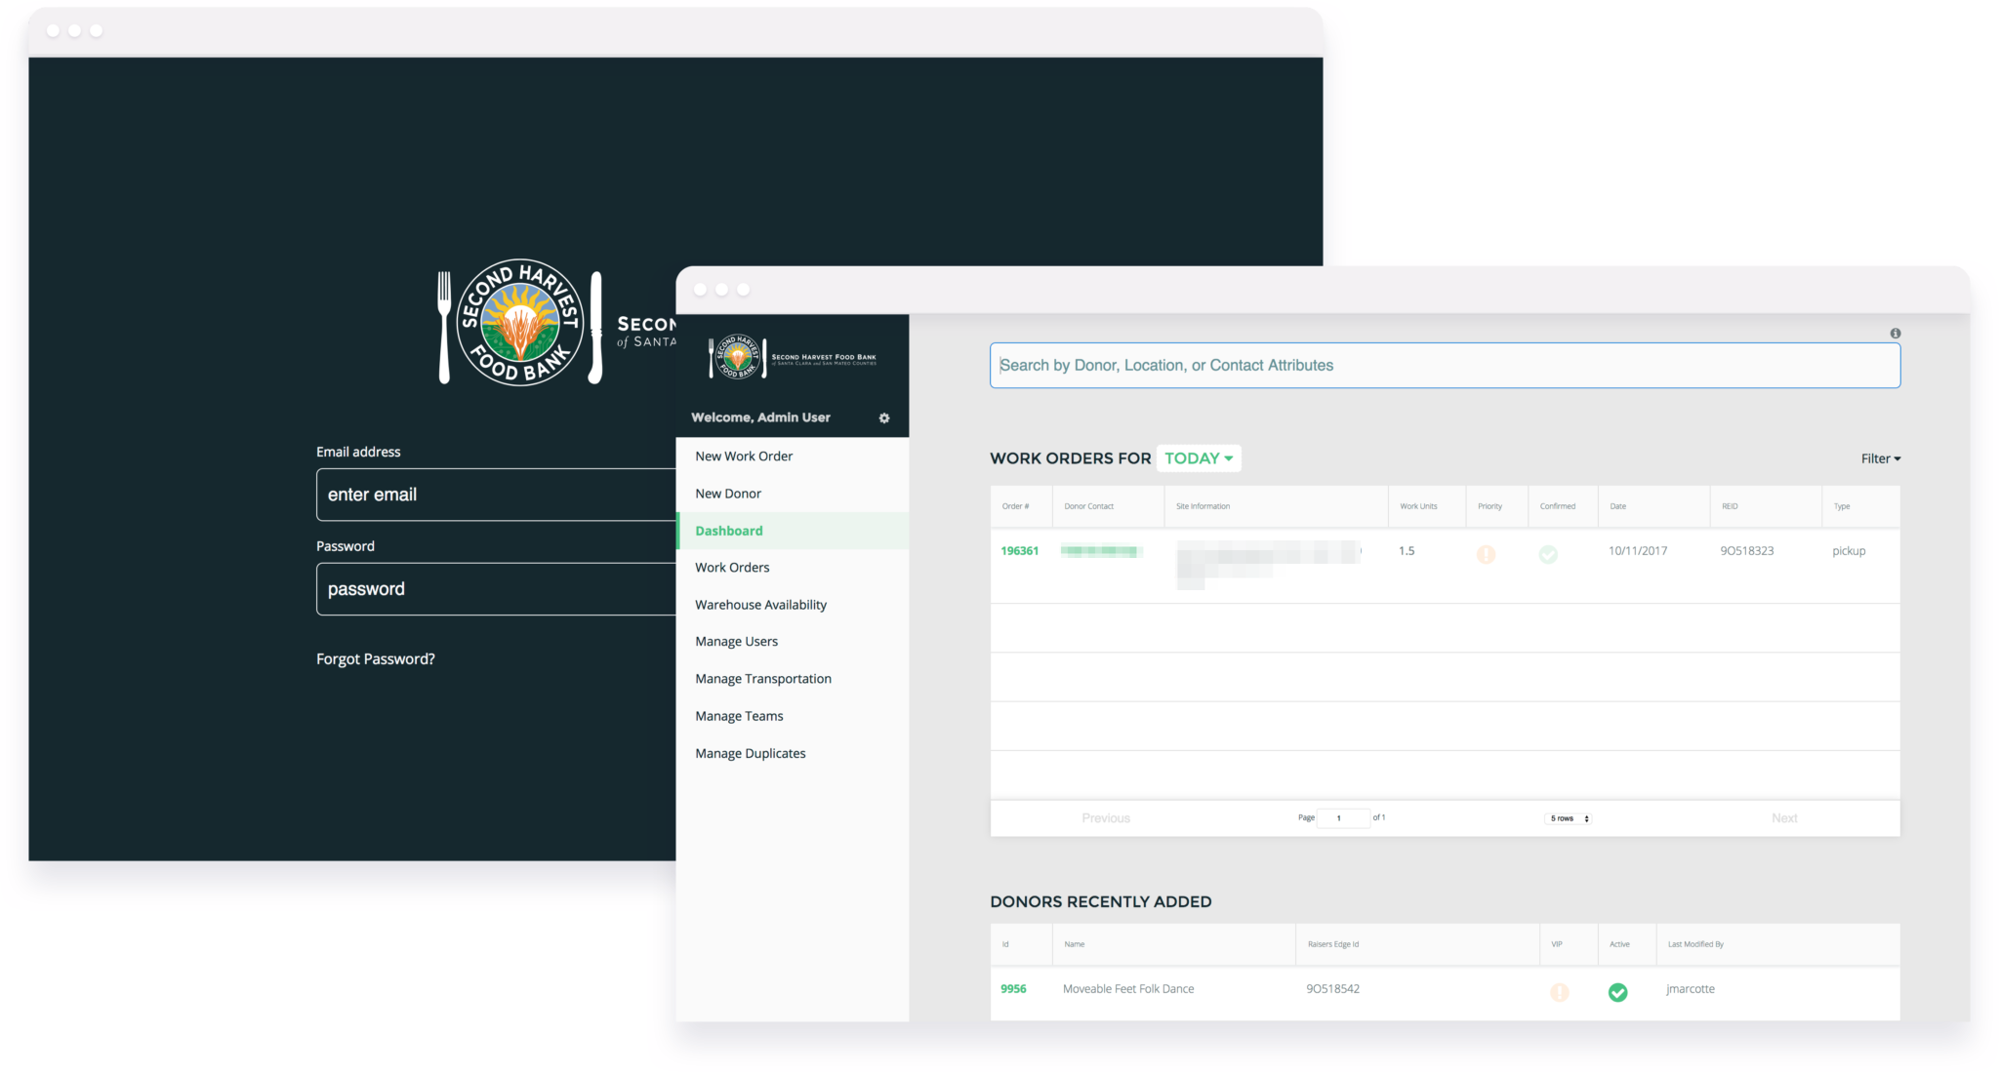Click the password field in login window
Image resolution: width=1999 pixels, height=1073 pixels.
coord(496,589)
